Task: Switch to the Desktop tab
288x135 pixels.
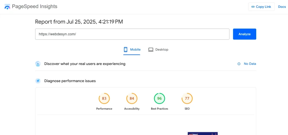Action: (x=158, y=50)
